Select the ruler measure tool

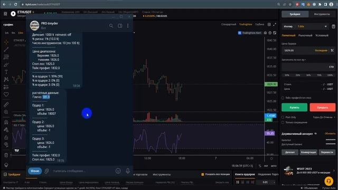[6, 104]
